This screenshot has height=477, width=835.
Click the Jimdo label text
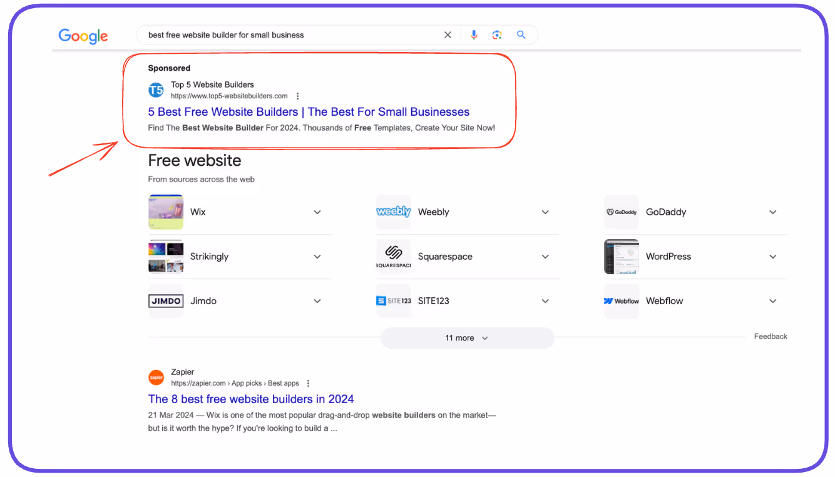pyautogui.click(x=203, y=301)
